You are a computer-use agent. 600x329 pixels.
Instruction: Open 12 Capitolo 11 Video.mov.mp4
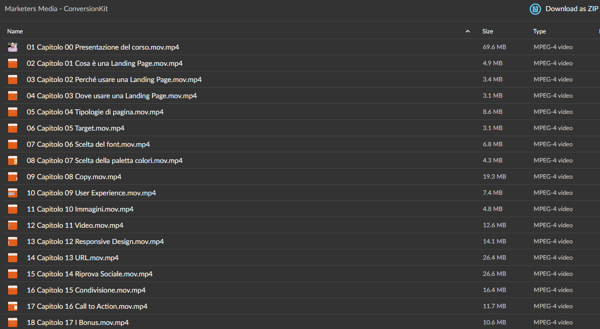75,225
